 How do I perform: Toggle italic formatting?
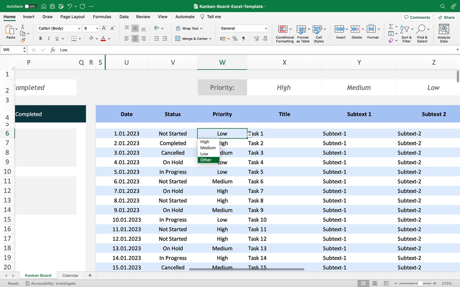tap(48, 38)
